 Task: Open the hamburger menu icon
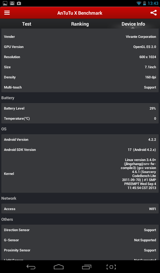coord(7,13)
